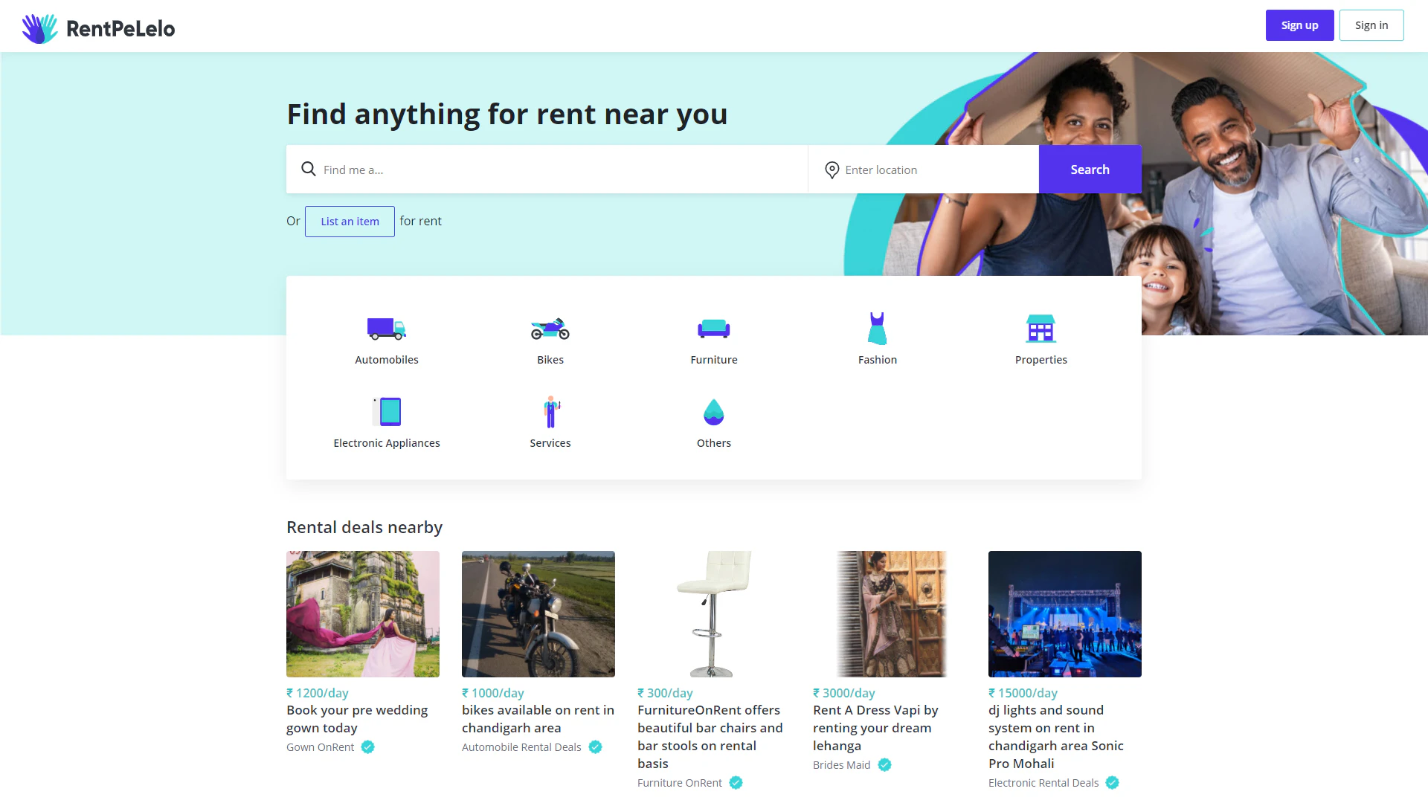Open Electronic Appliances tablet icon
The width and height of the screenshot is (1428, 803).
[386, 411]
